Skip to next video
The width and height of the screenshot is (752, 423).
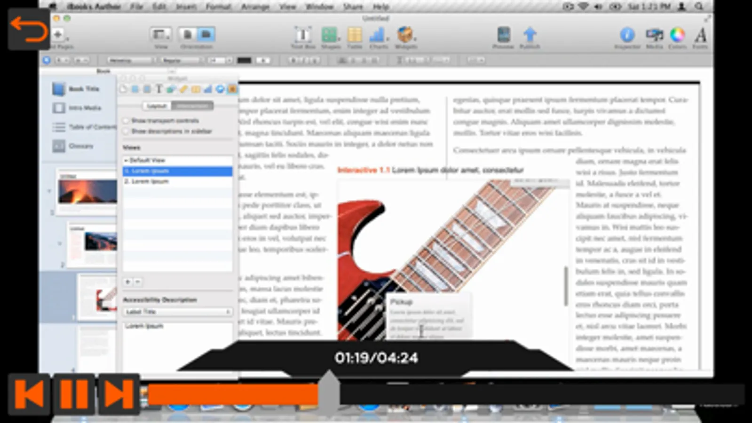tap(119, 394)
